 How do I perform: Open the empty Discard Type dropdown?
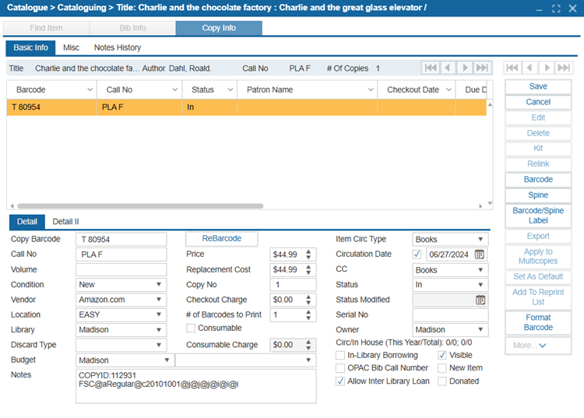pyautogui.click(x=121, y=345)
